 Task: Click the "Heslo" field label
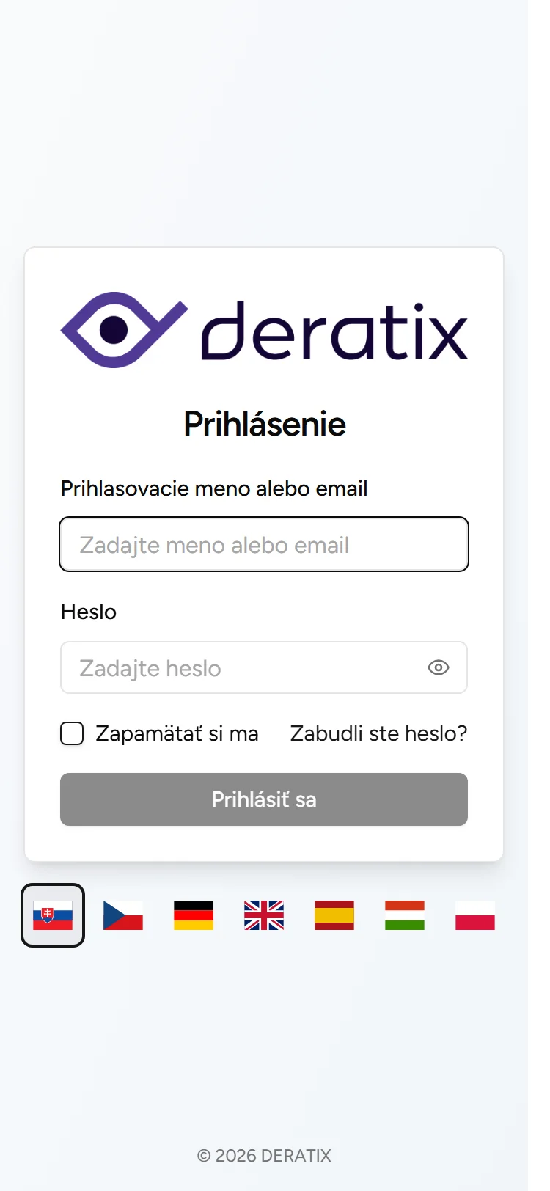[88, 612]
